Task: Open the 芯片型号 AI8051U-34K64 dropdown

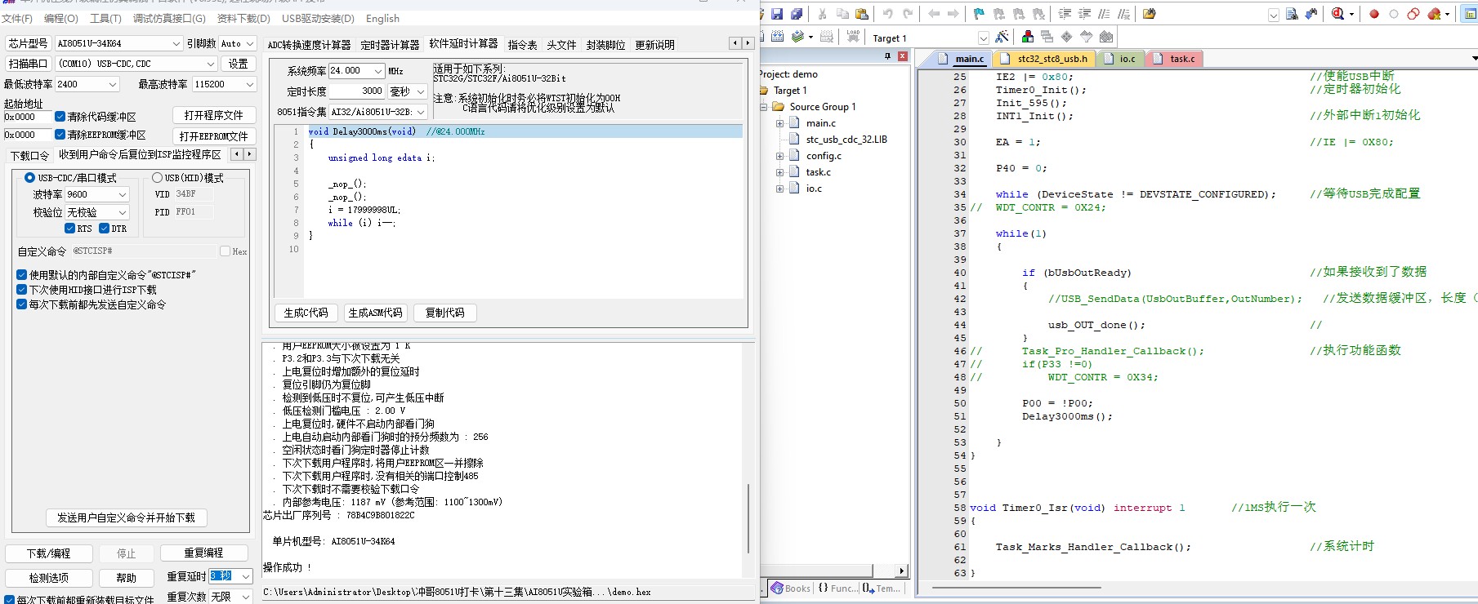Action: 118,43
